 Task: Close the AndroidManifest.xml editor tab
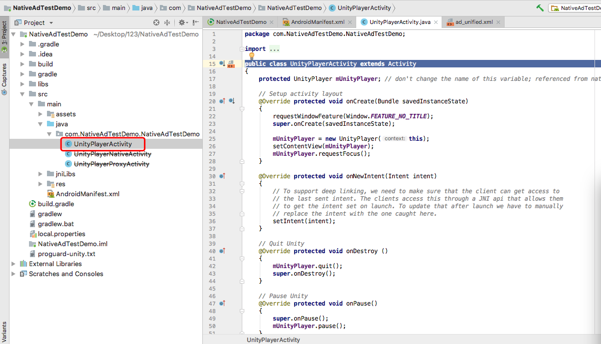(350, 22)
